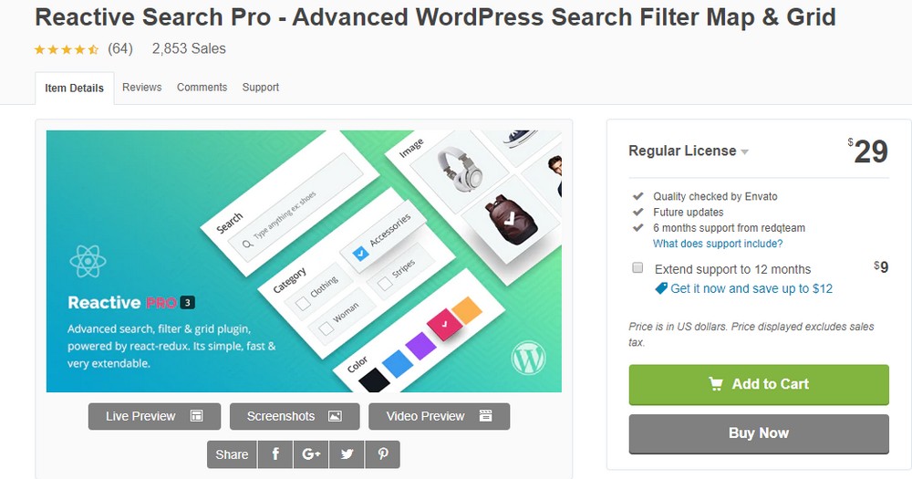Click the React atom logo in preview
Viewport: 912px width, 479px height.
88,261
